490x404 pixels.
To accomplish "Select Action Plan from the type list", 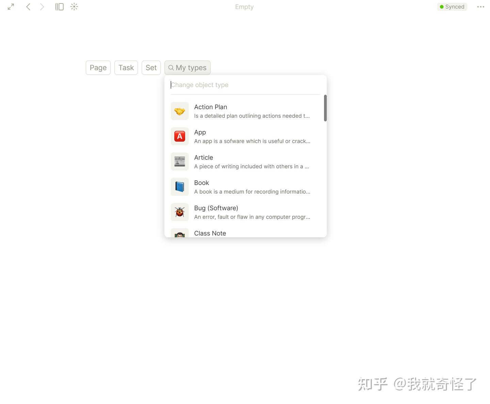I will pos(245,111).
